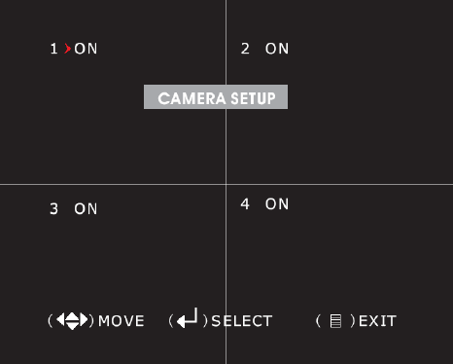Select the CAMERA SETUP title banner
Screen dimensions: 453x364
(216, 97)
